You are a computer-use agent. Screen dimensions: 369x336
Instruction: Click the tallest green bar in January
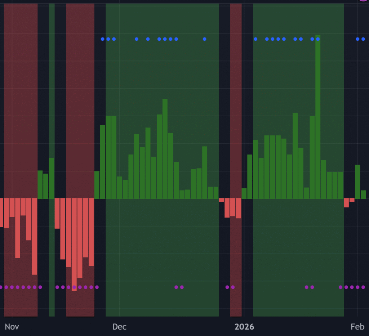318,117
